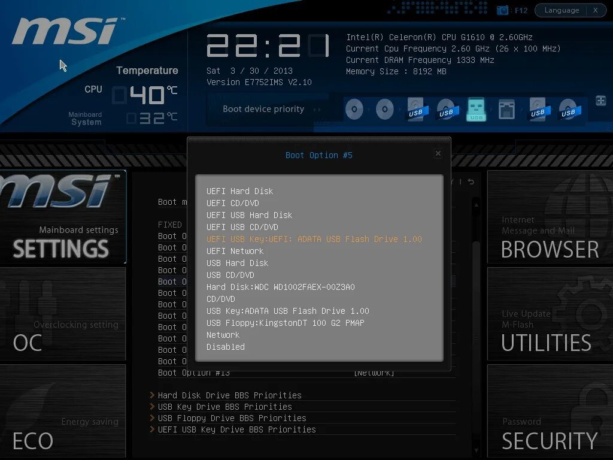Open the Language selector

562,10
